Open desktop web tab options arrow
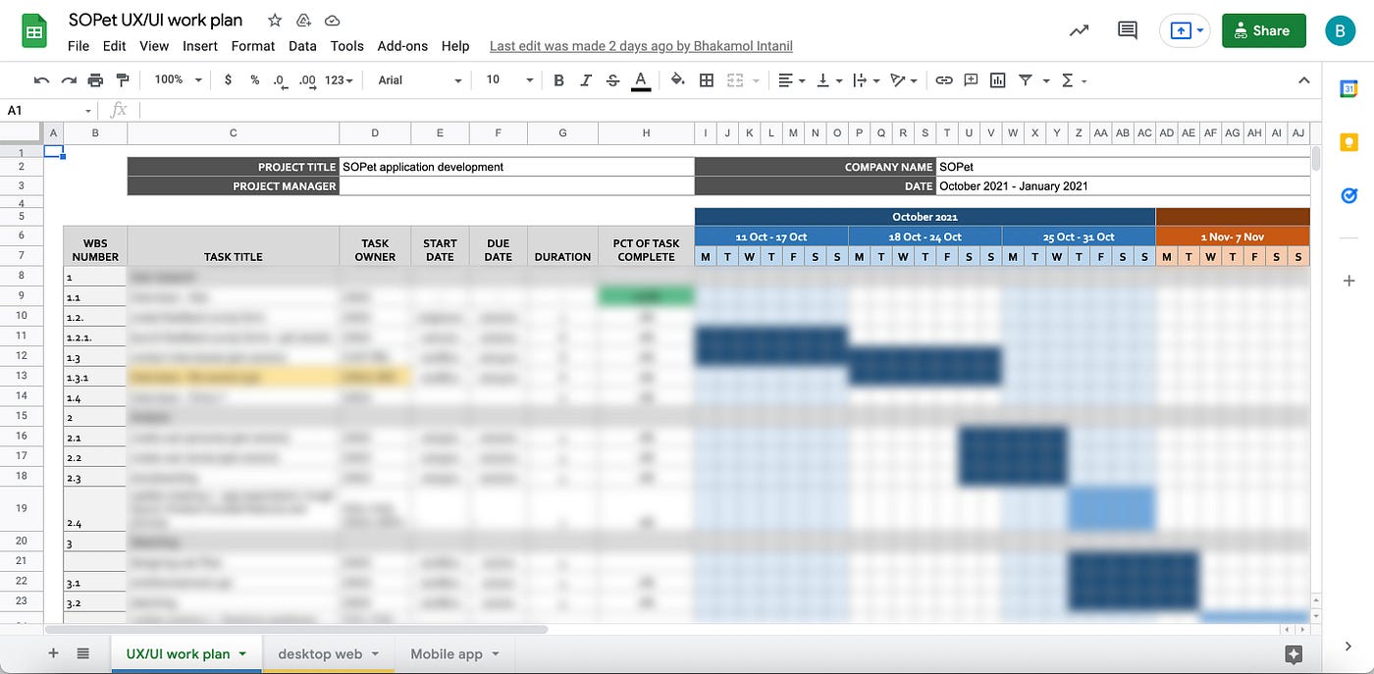 click(375, 653)
